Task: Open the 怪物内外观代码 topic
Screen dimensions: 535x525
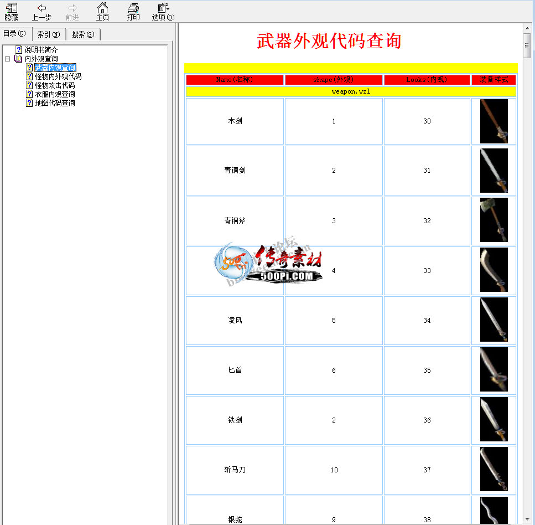Action: 58,76
